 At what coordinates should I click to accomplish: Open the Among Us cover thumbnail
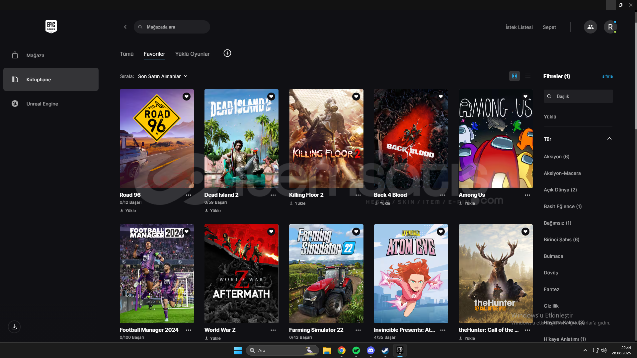pos(496,139)
